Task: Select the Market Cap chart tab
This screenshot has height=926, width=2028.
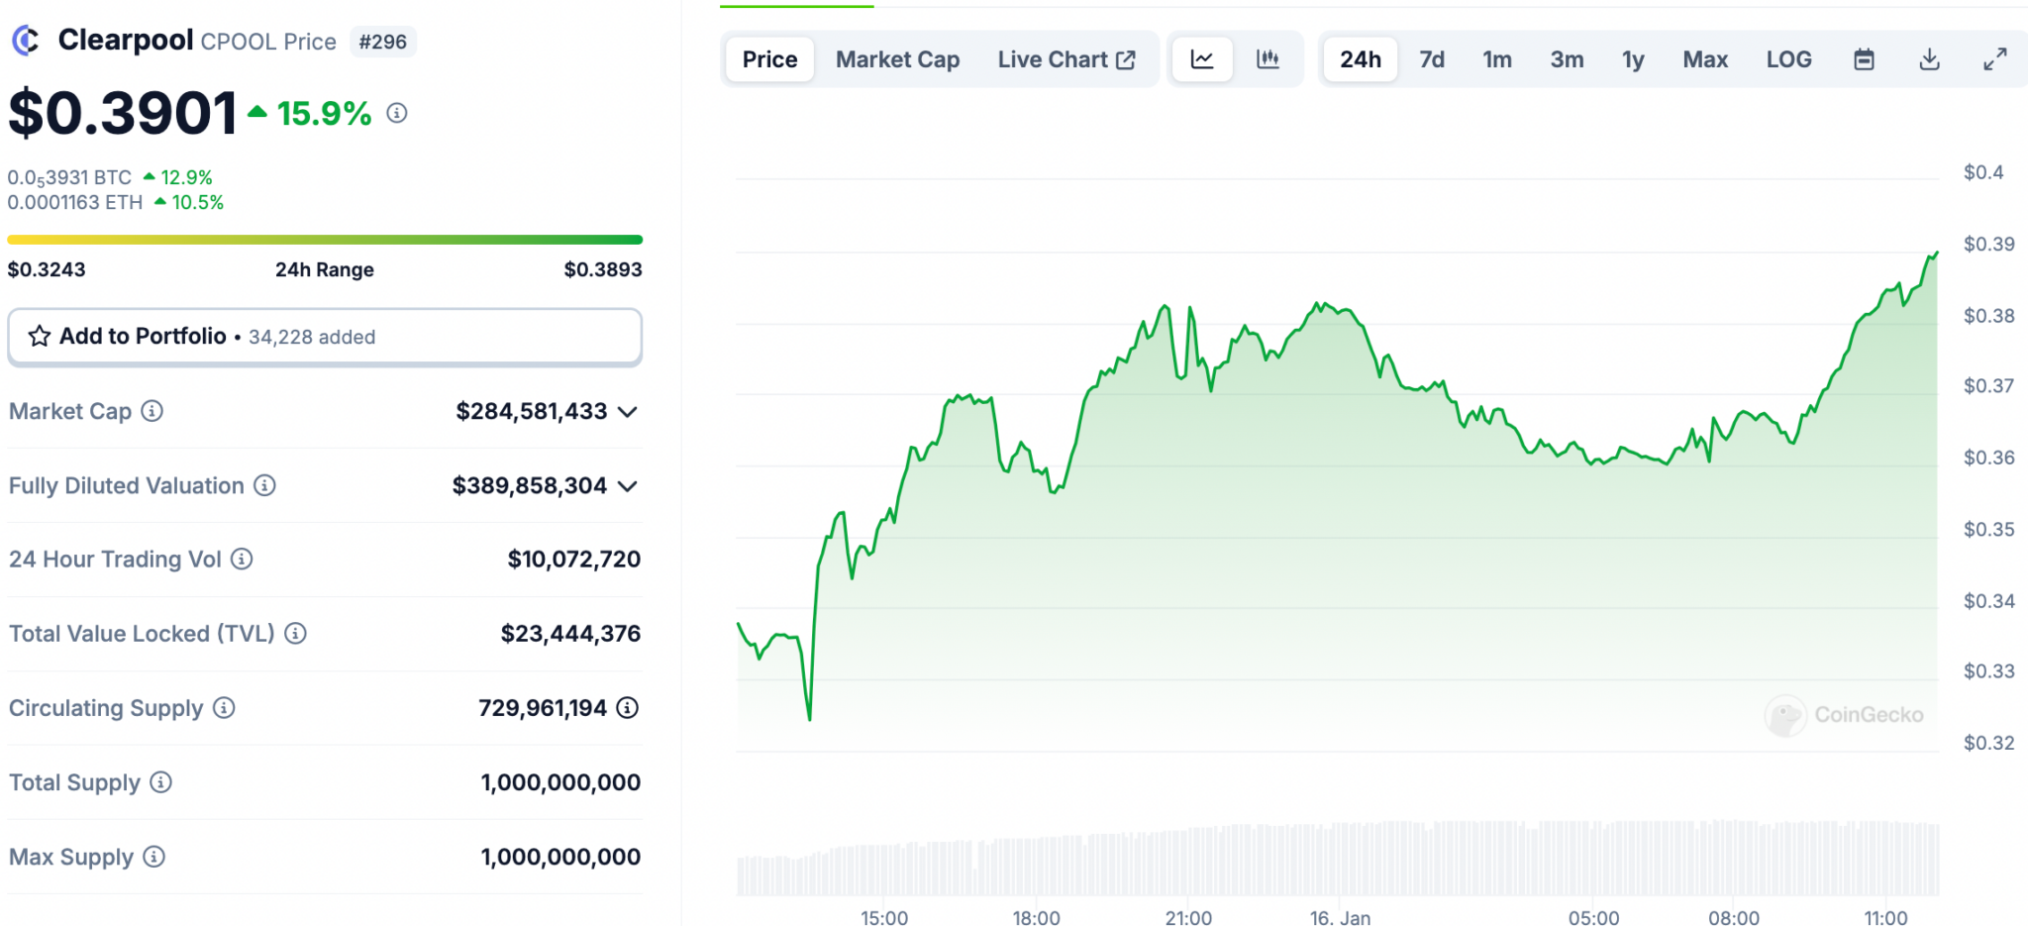Action: pos(897,59)
